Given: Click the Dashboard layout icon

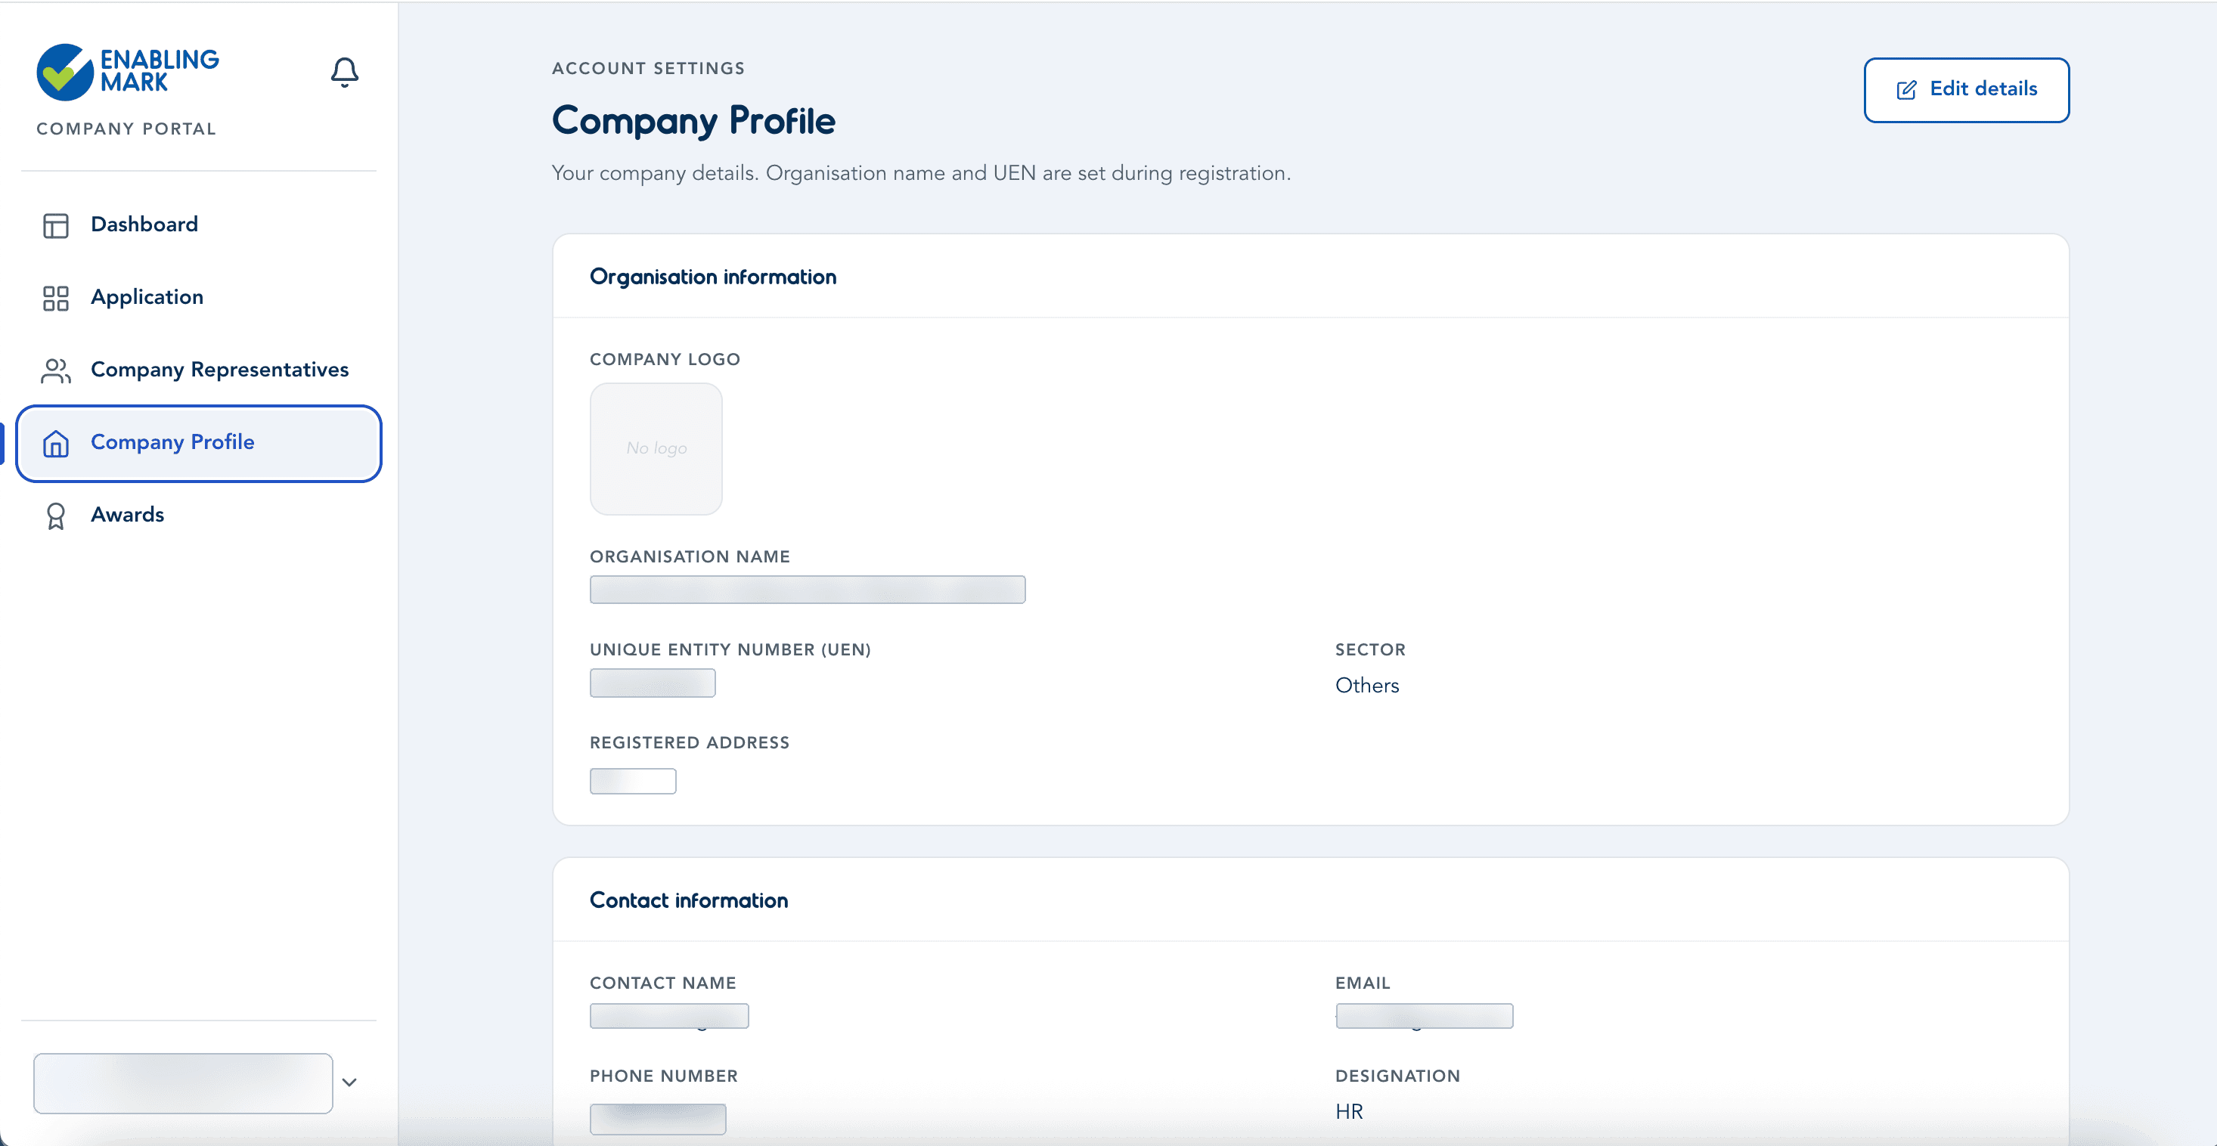Looking at the screenshot, I should (56, 225).
